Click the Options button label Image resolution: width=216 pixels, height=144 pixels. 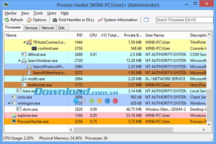40,20
